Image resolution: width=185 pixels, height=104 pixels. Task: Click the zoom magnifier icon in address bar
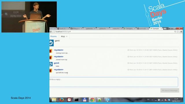[175, 31]
